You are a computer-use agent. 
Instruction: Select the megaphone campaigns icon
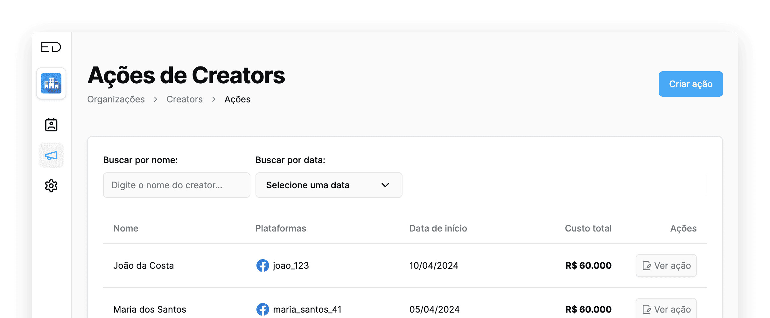[51, 156]
